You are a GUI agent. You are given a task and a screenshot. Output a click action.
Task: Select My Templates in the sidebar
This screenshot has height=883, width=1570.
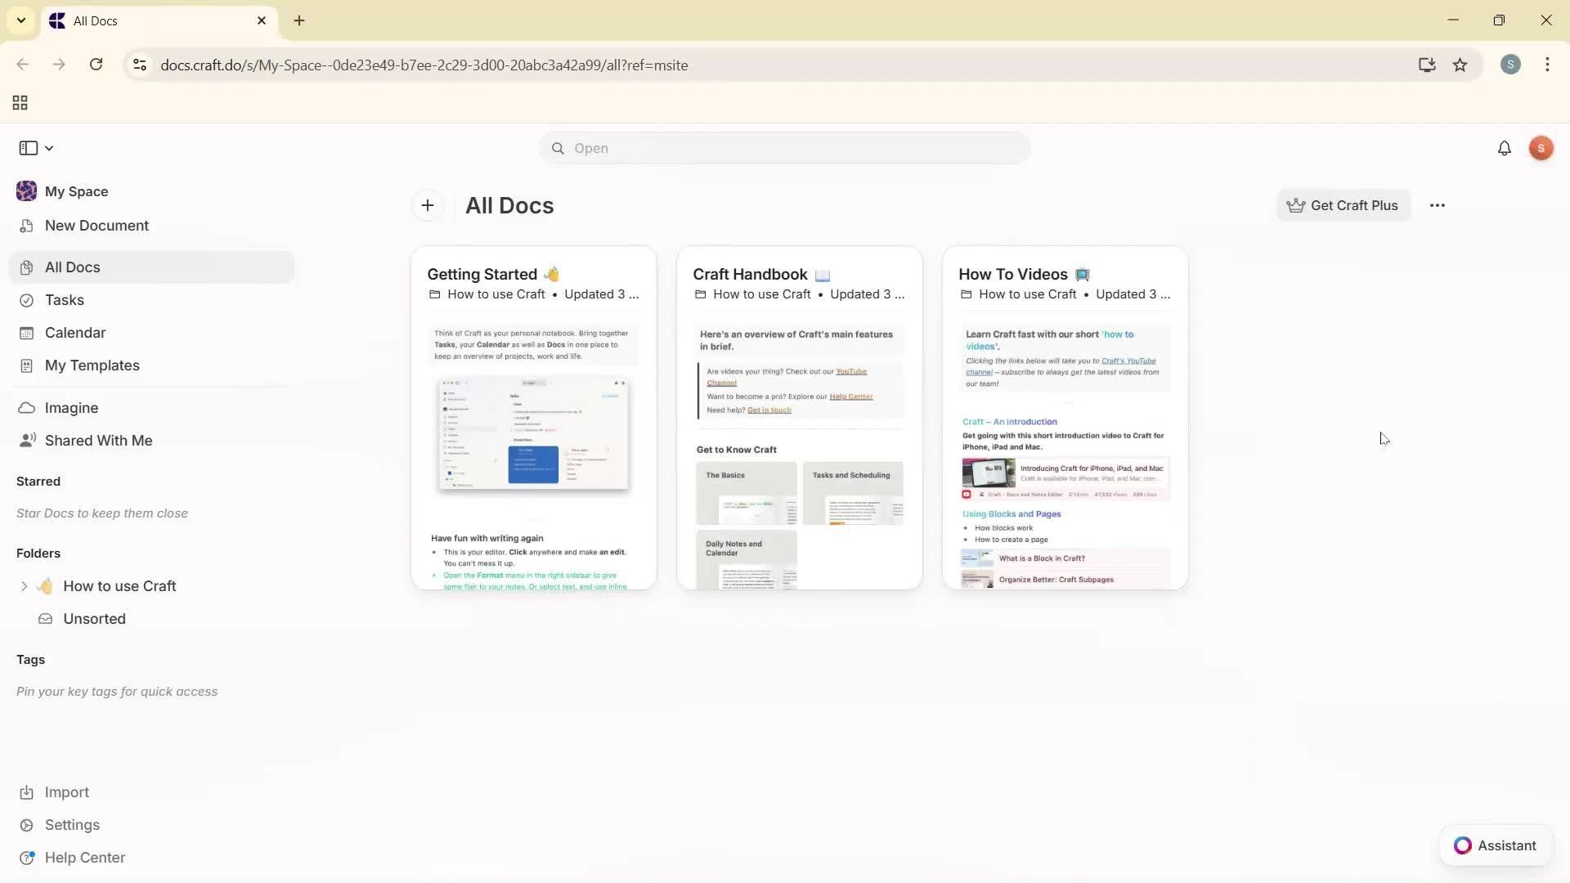(92, 365)
